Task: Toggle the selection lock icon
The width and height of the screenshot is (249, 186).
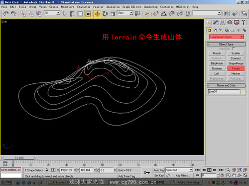Action: click(x=47, y=170)
